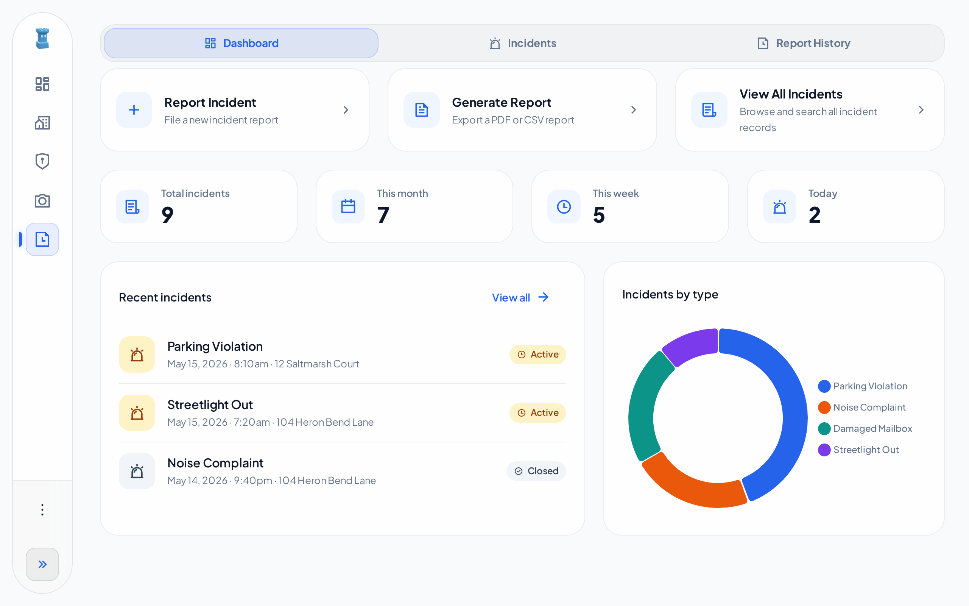Open the Noise Complaint incident title
This screenshot has height=606, width=969.
(x=215, y=463)
